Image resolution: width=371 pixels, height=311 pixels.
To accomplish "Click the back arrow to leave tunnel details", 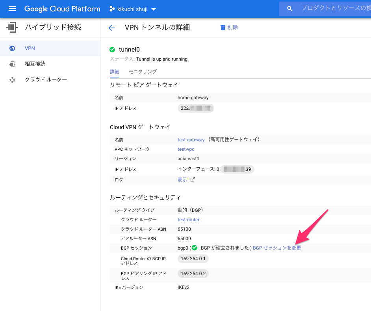I will (111, 28).
